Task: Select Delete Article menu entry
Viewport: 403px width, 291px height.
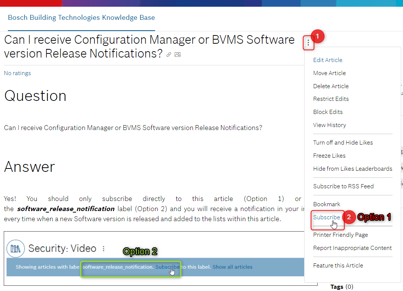Action: 331,86
